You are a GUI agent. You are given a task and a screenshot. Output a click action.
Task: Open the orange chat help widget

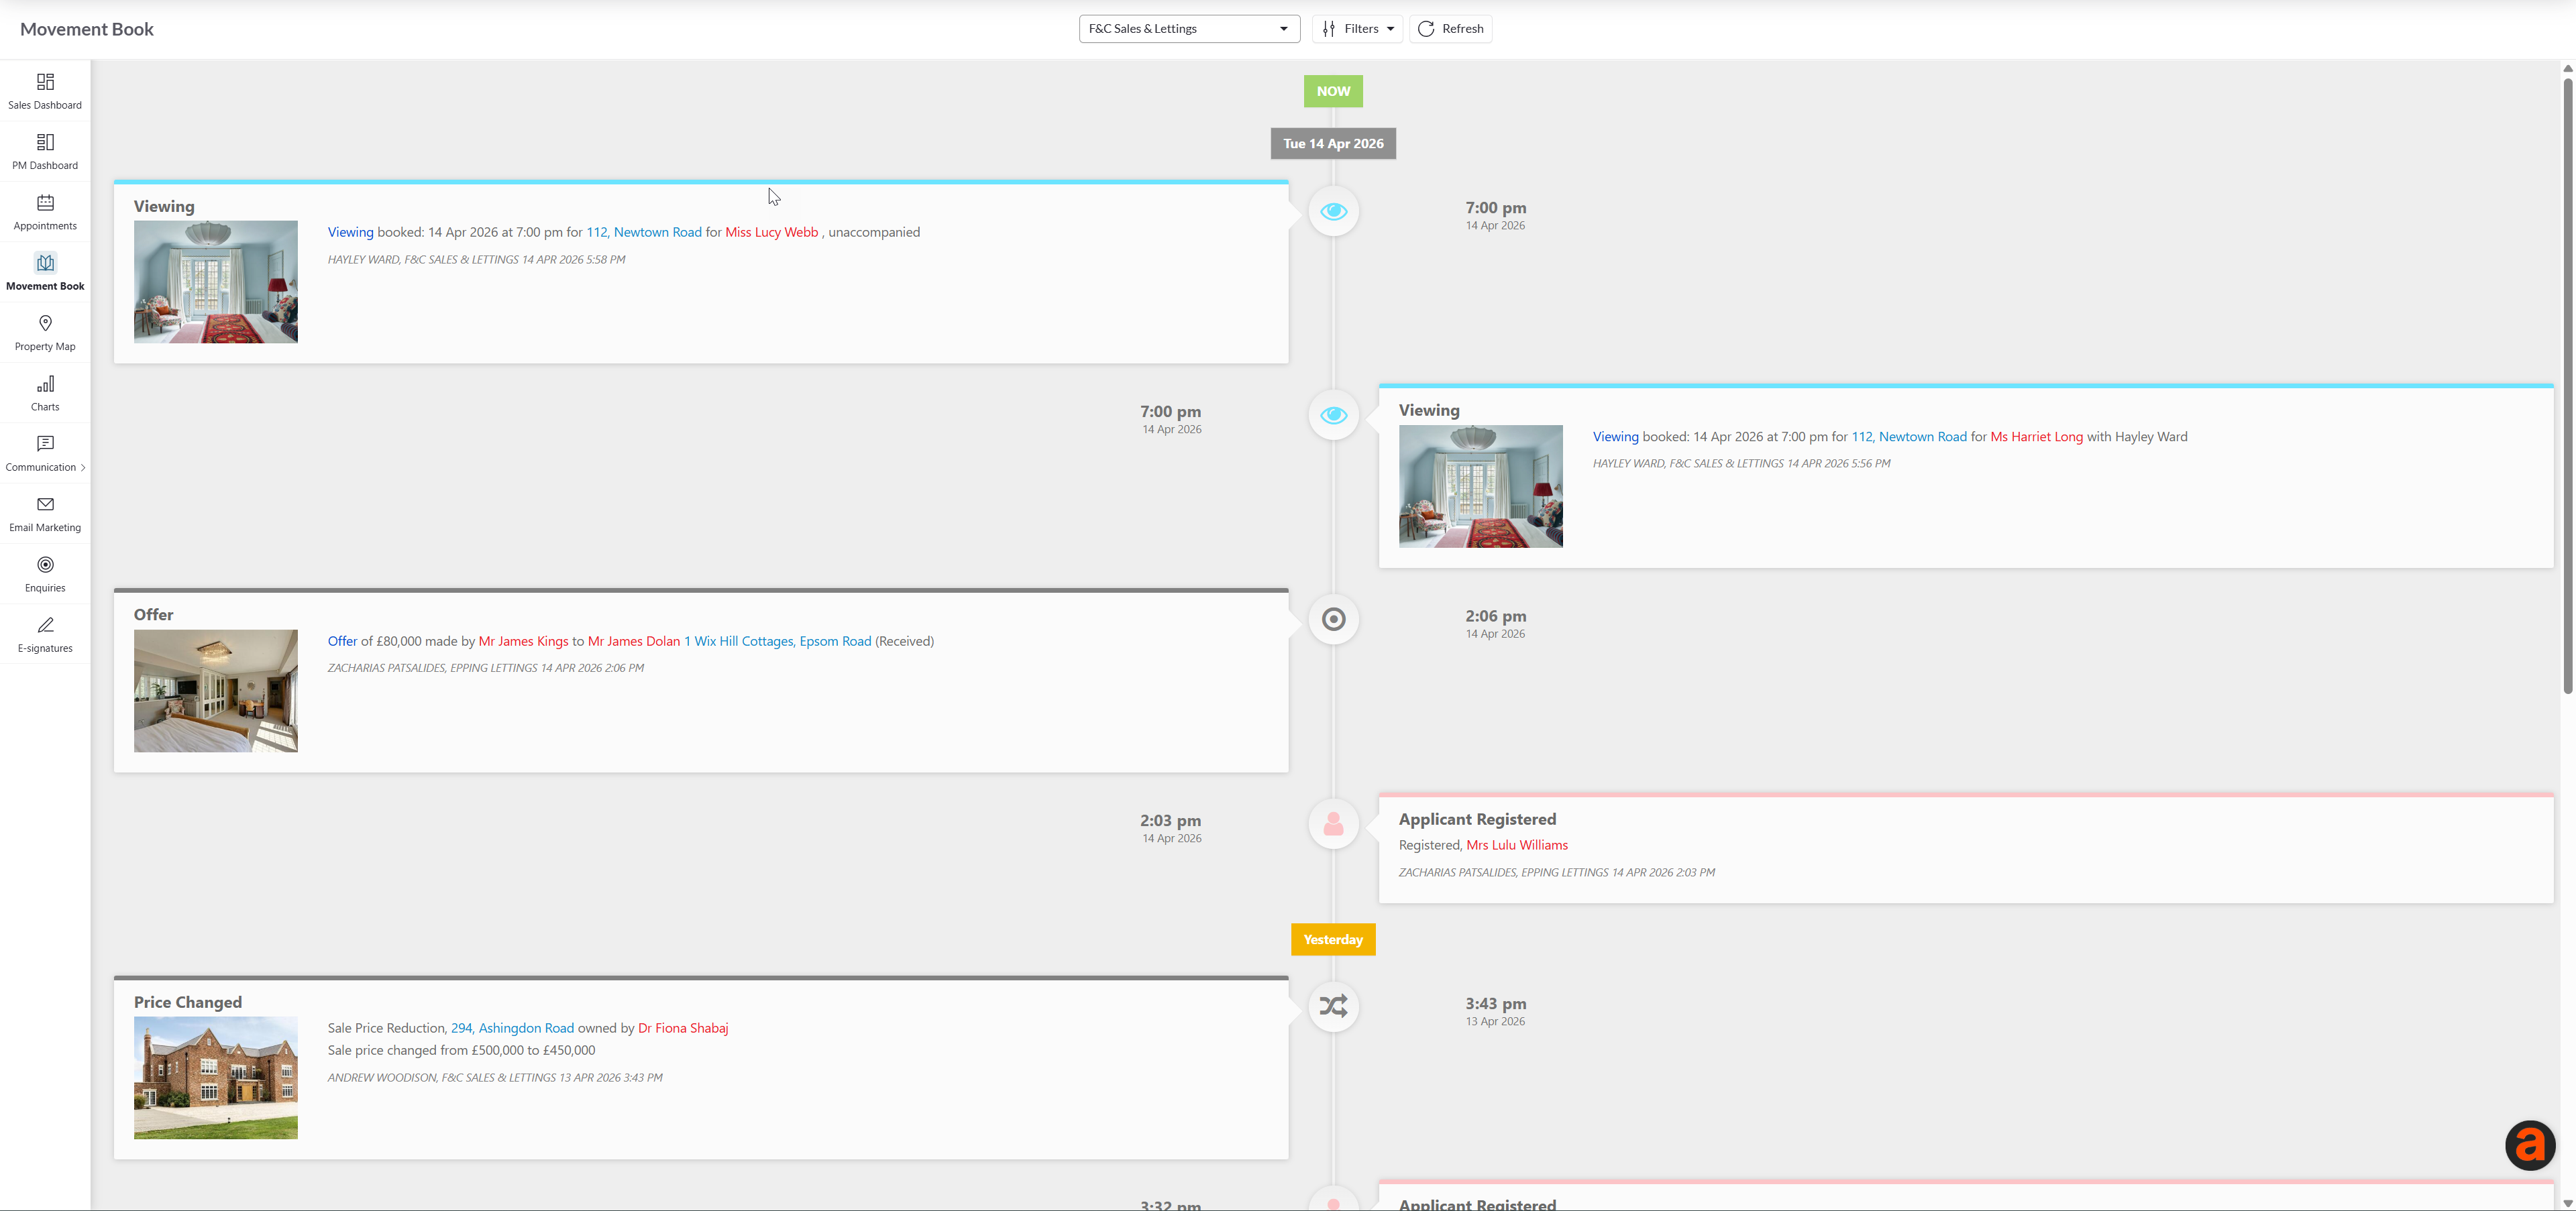(2530, 1145)
